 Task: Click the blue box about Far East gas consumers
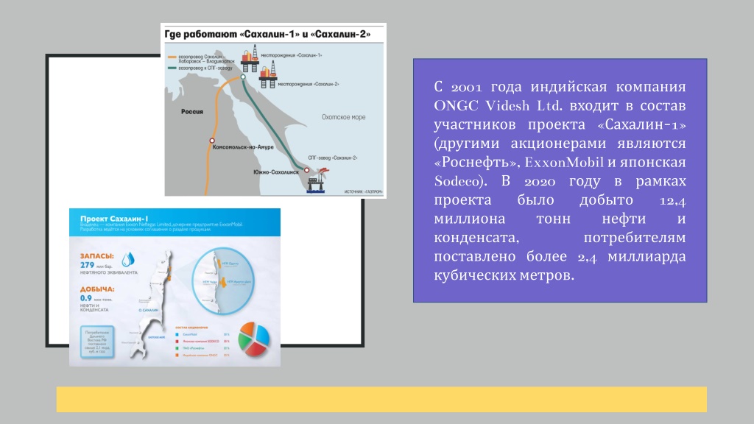click(97, 342)
